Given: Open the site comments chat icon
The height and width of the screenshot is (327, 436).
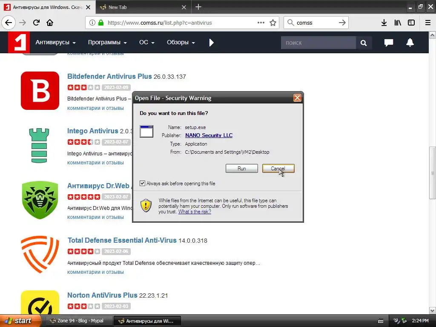Looking at the screenshot, I should click(388, 43).
